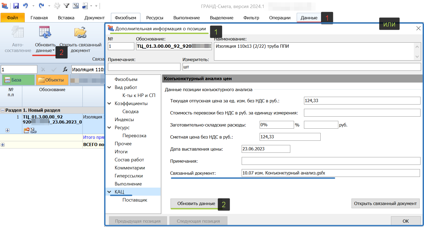Click the percent icon in the quick toolbar

76,6
